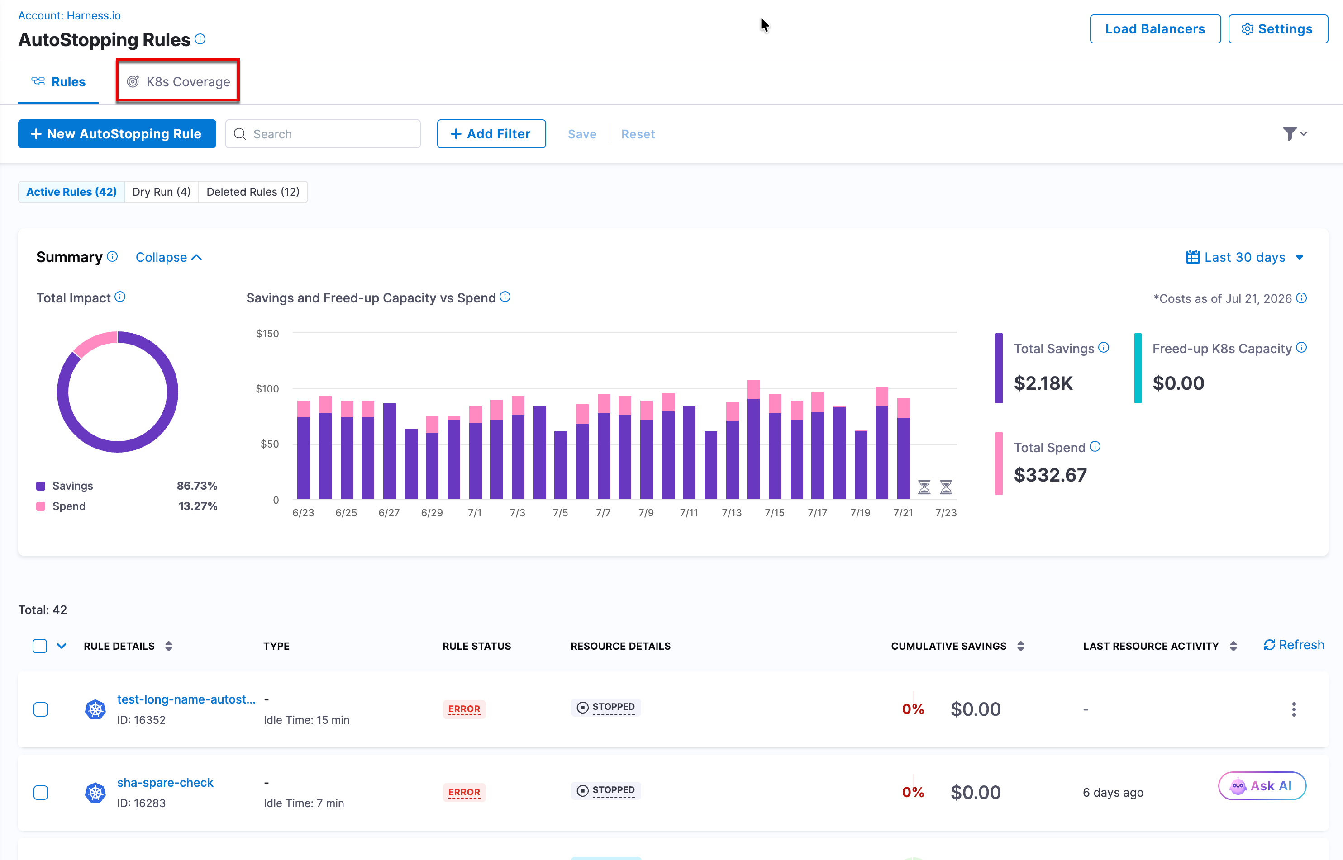Screen dimensions: 1343x860
Task: Open the filter funnel icon menu
Action: (1295, 133)
